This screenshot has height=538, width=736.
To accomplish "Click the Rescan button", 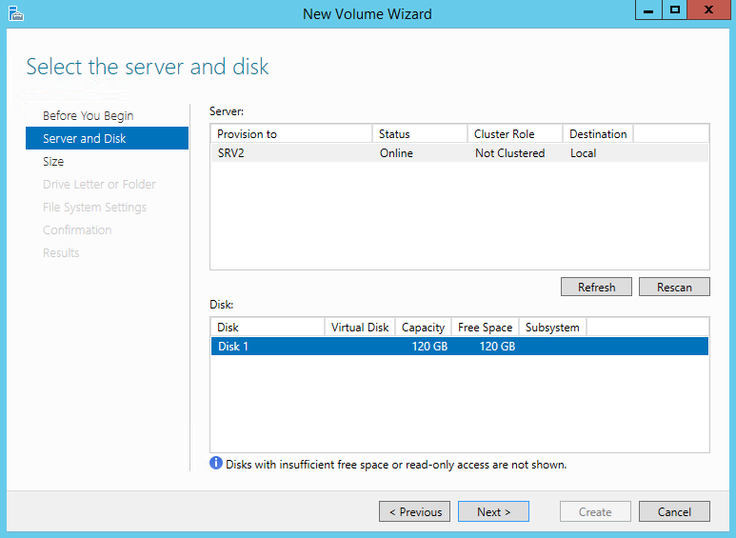I will [674, 287].
